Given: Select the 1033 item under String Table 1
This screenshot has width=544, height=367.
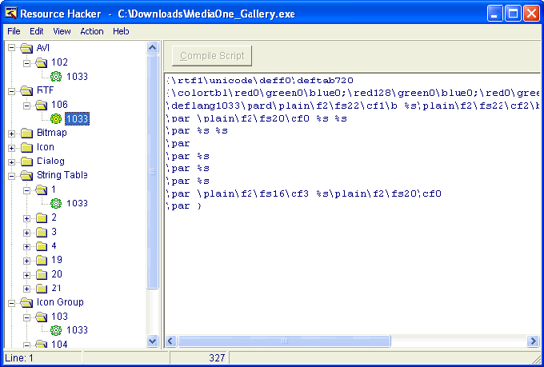Looking at the screenshot, I should pyautogui.click(x=77, y=203).
